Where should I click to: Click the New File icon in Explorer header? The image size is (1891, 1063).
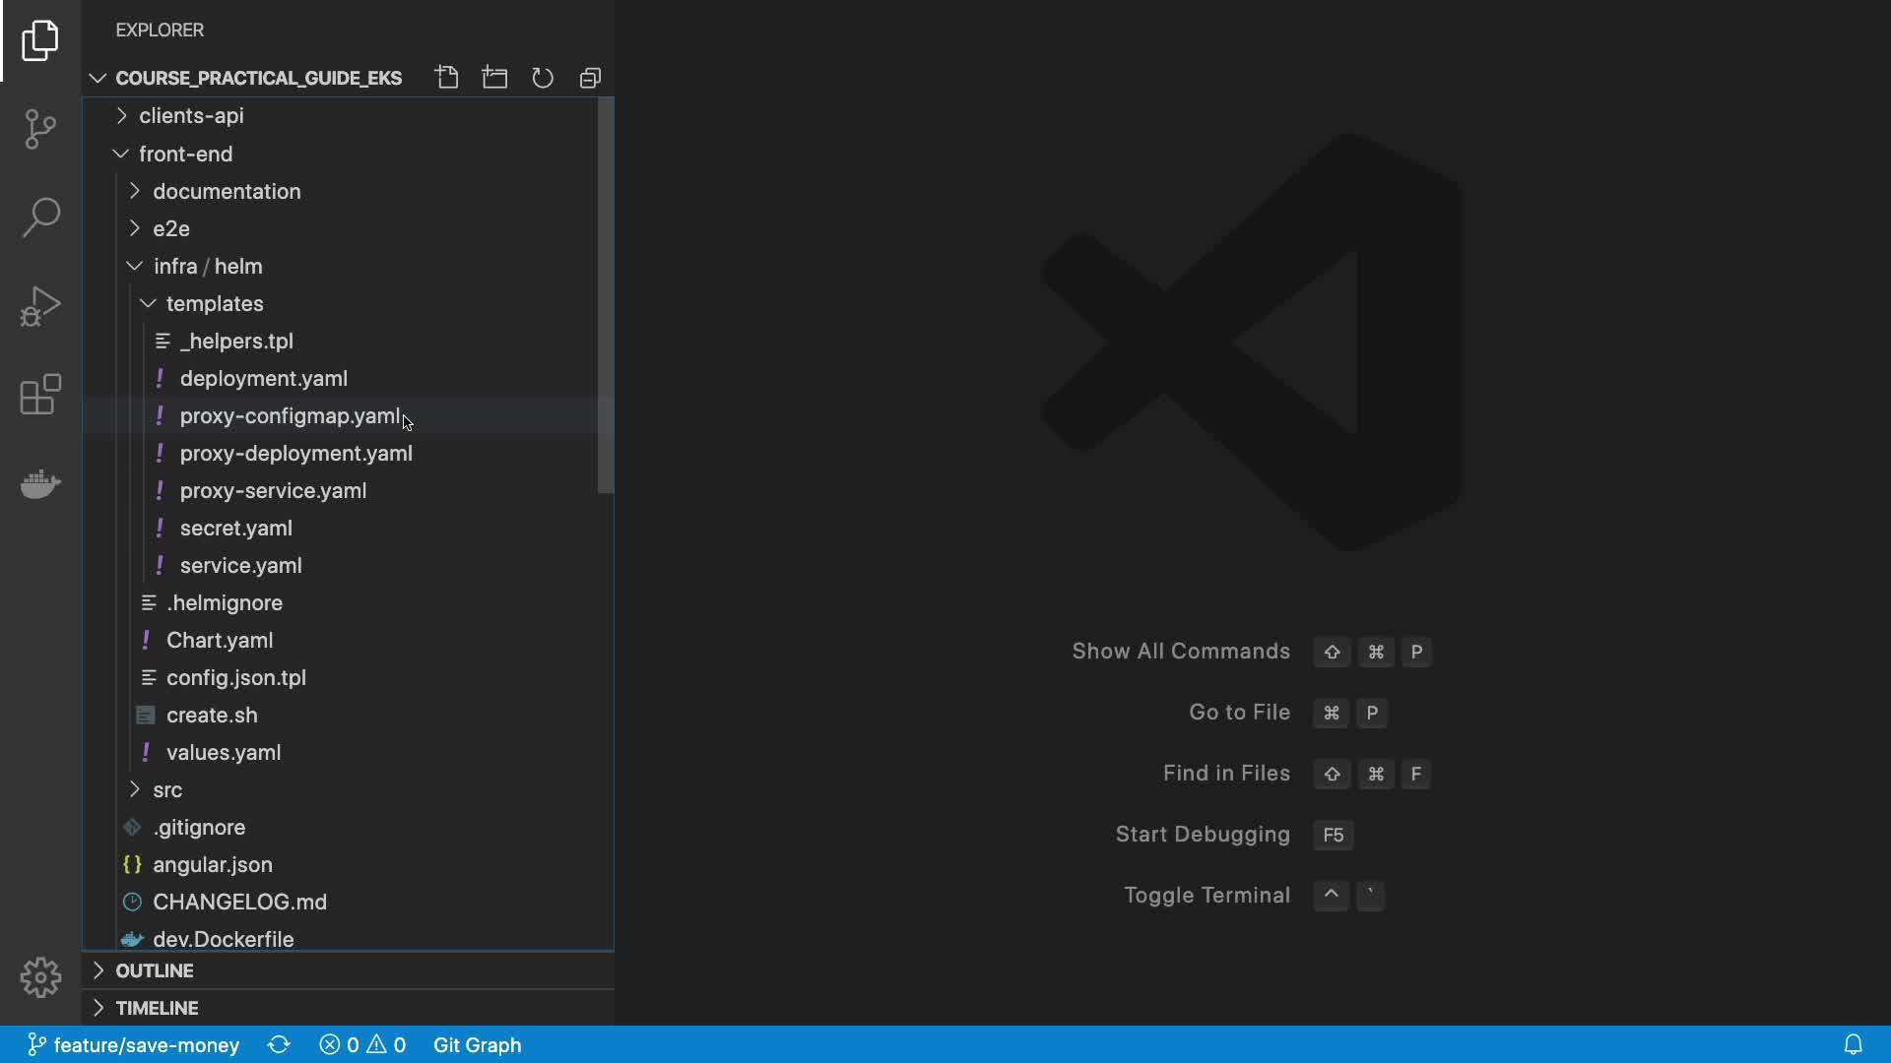(447, 78)
